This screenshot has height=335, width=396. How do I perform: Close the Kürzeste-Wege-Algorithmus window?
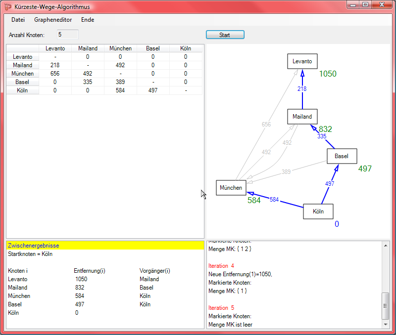(381, 4)
